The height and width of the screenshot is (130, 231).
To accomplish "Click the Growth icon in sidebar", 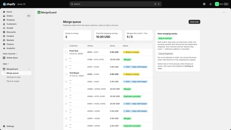I will [4, 28].
